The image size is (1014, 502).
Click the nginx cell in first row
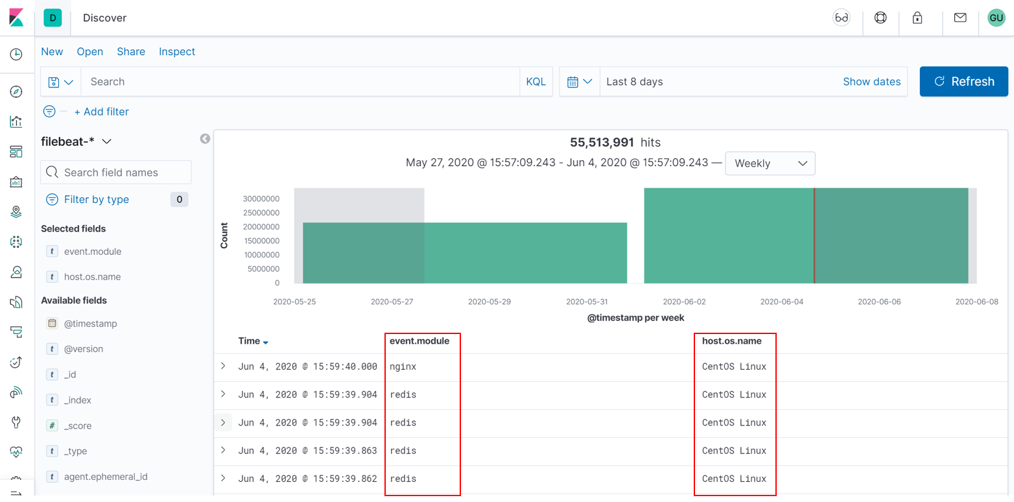(x=403, y=366)
